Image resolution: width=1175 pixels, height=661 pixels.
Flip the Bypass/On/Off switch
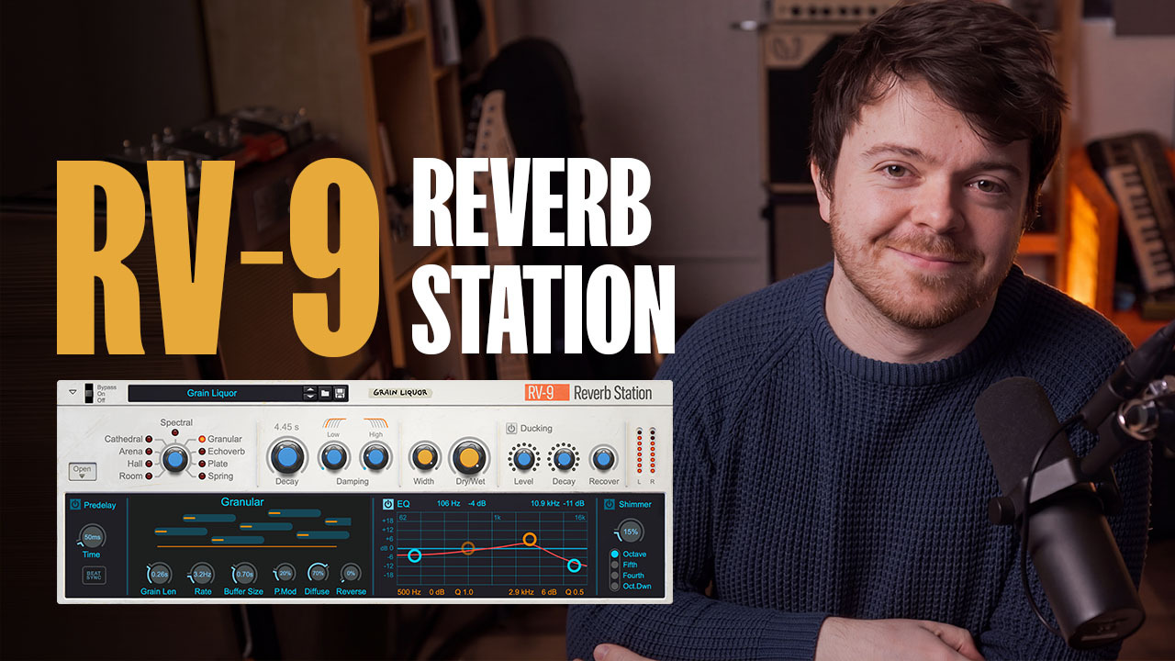[89, 393]
